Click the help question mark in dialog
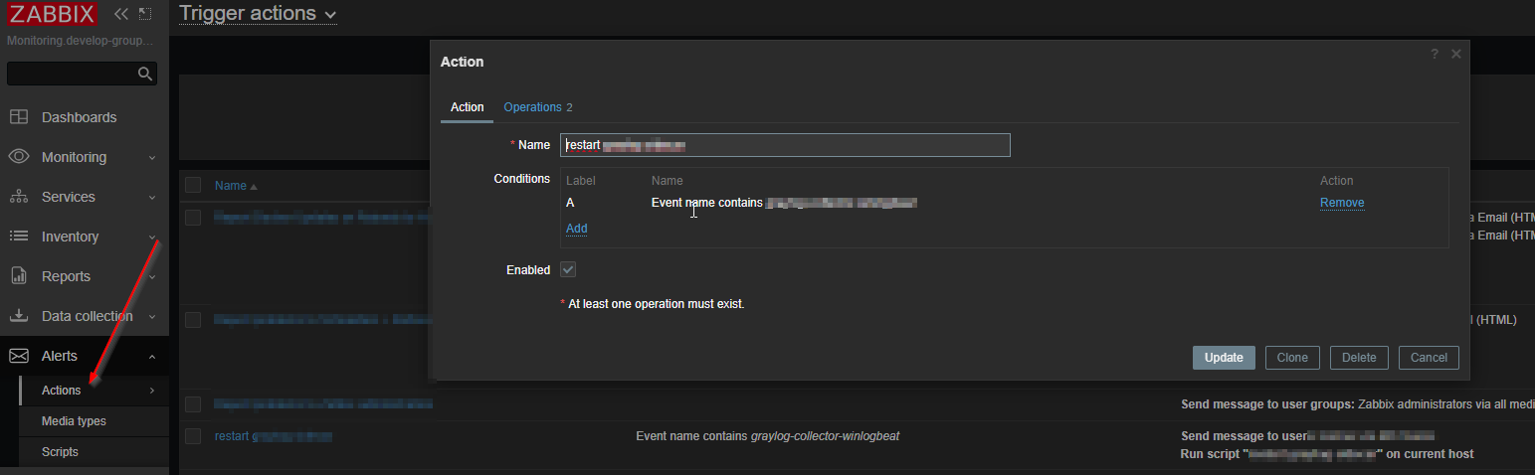This screenshot has width=1535, height=475. [x=1435, y=54]
